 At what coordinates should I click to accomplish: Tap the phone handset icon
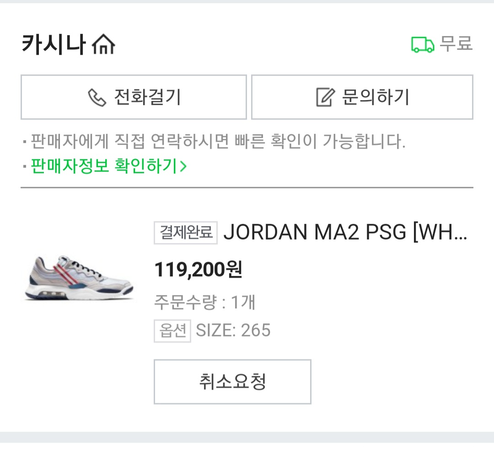[x=97, y=97]
